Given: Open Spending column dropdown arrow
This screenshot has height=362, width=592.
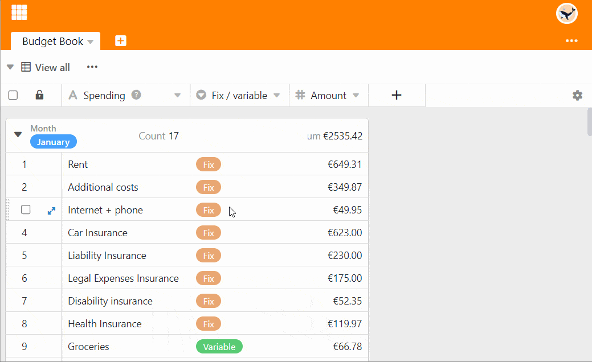Looking at the screenshot, I should 177,96.
